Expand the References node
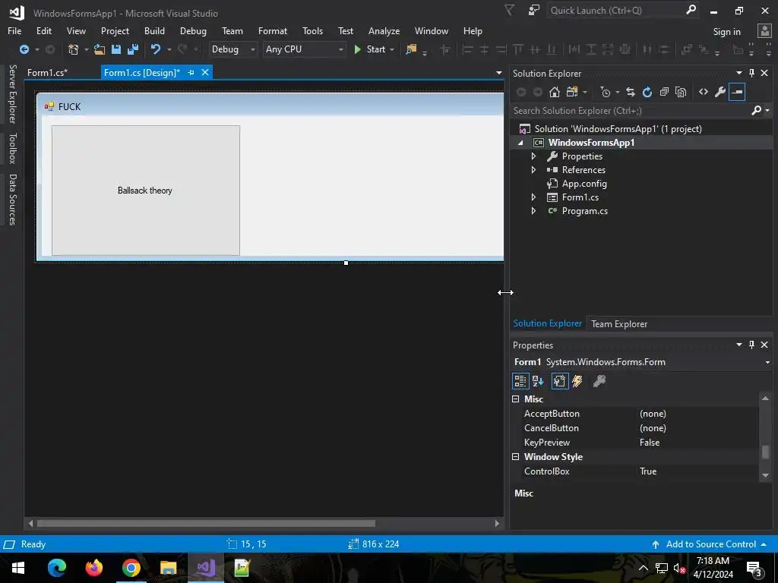778x583 pixels. (533, 170)
